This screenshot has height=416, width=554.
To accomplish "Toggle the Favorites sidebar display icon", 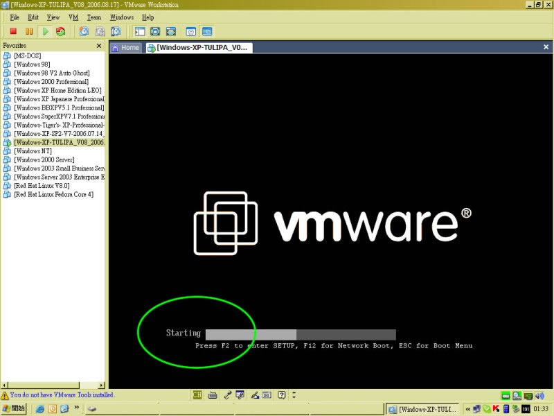I will (x=140, y=31).
